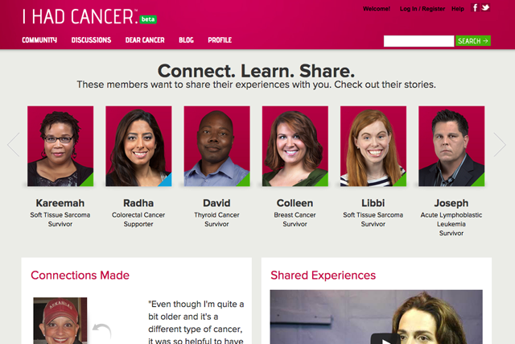Open the Blog page
The image size is (515, 344).
[x=186, y=40]
